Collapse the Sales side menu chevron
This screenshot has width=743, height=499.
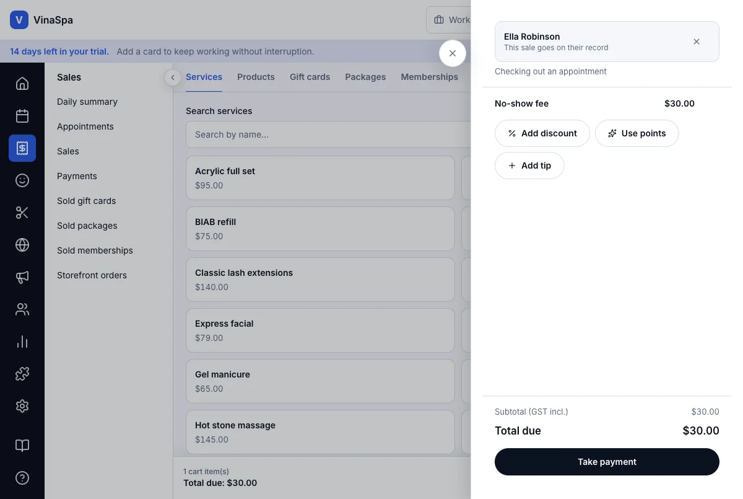(x=173, y=77)
